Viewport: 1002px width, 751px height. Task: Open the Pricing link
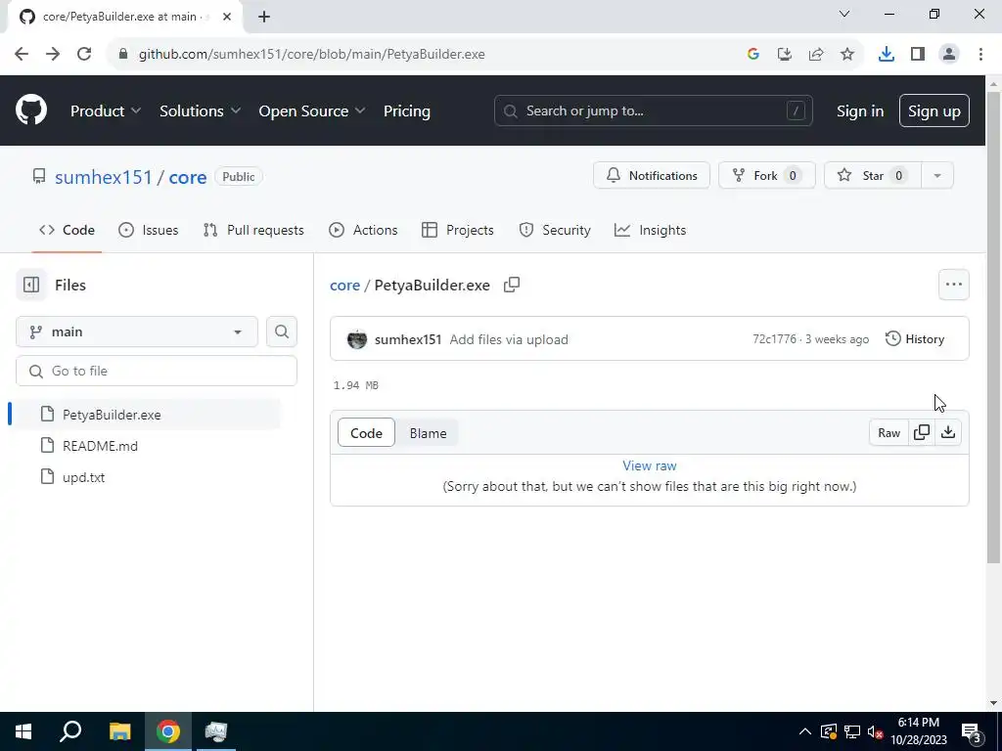point(407,111)
